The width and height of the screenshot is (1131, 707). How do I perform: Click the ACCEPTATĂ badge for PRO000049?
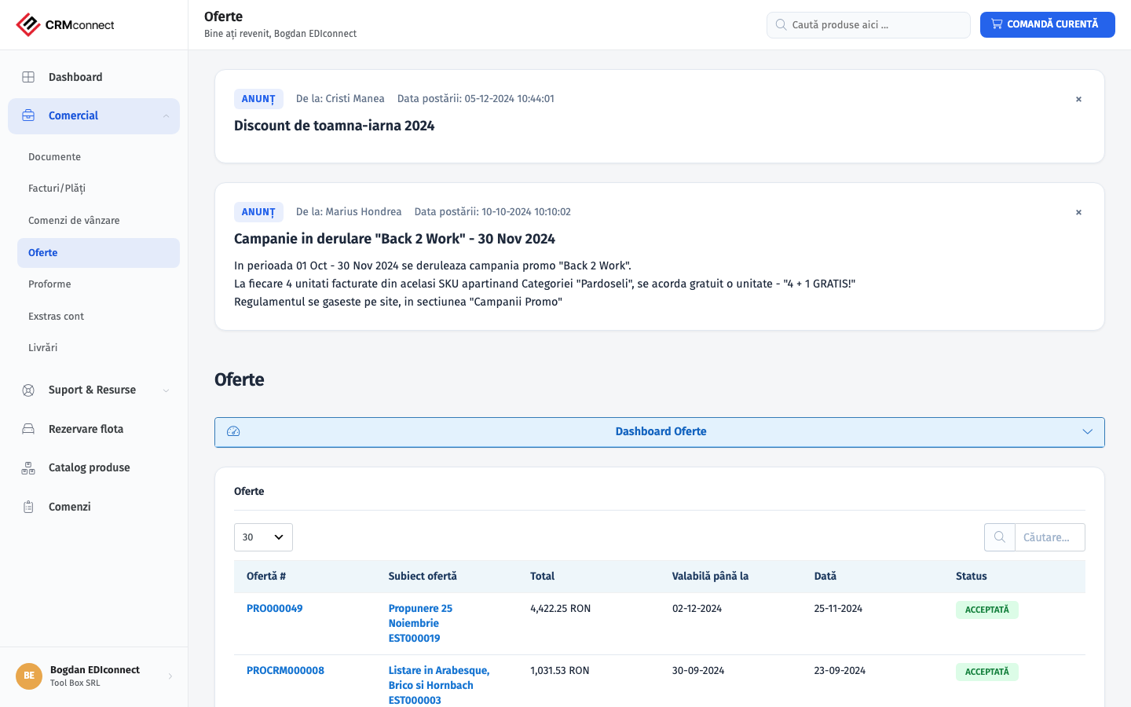[x=987, y=610]
